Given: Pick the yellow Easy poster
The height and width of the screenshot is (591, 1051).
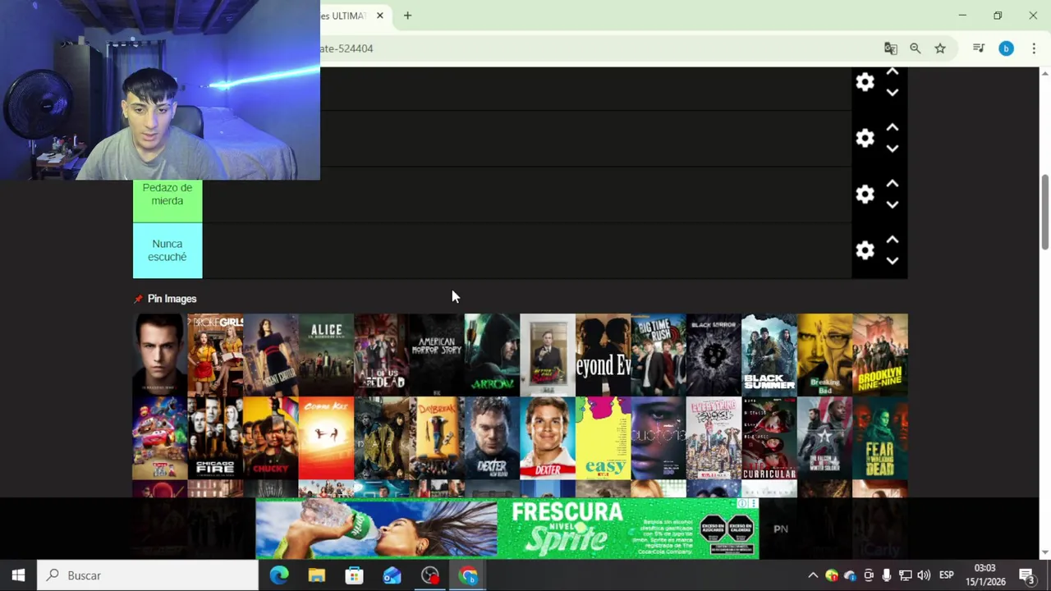Looking at the screenshot, I should tap(604, 438).
